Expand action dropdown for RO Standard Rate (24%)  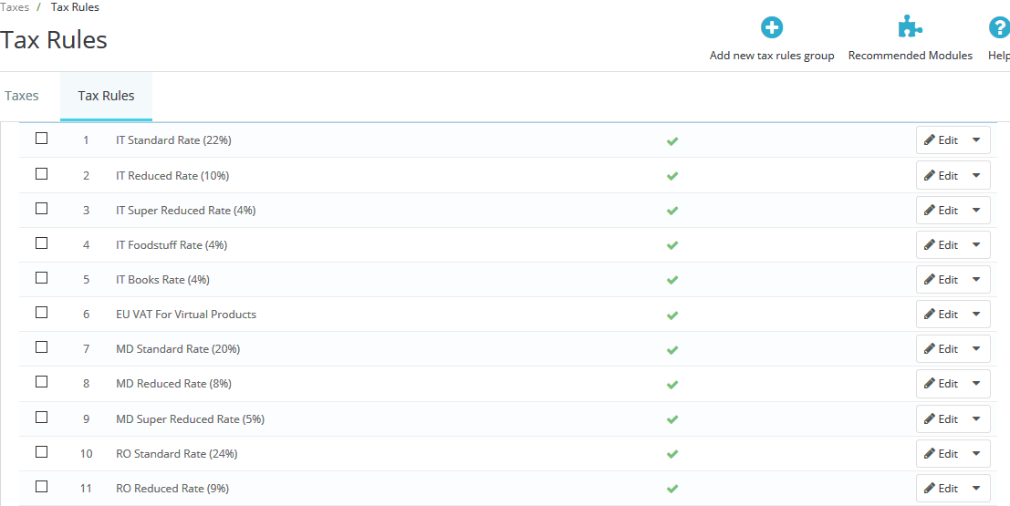tap(976, 454)
